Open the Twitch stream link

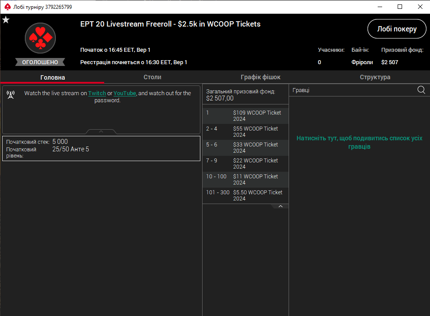pos(97,93)
